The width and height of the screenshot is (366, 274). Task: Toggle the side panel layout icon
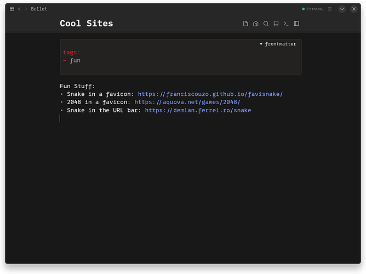click(x=296, y=24)
